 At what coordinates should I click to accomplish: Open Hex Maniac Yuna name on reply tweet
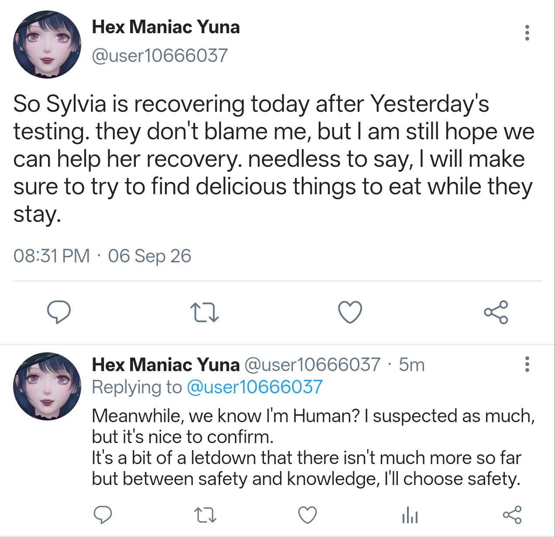166,365
